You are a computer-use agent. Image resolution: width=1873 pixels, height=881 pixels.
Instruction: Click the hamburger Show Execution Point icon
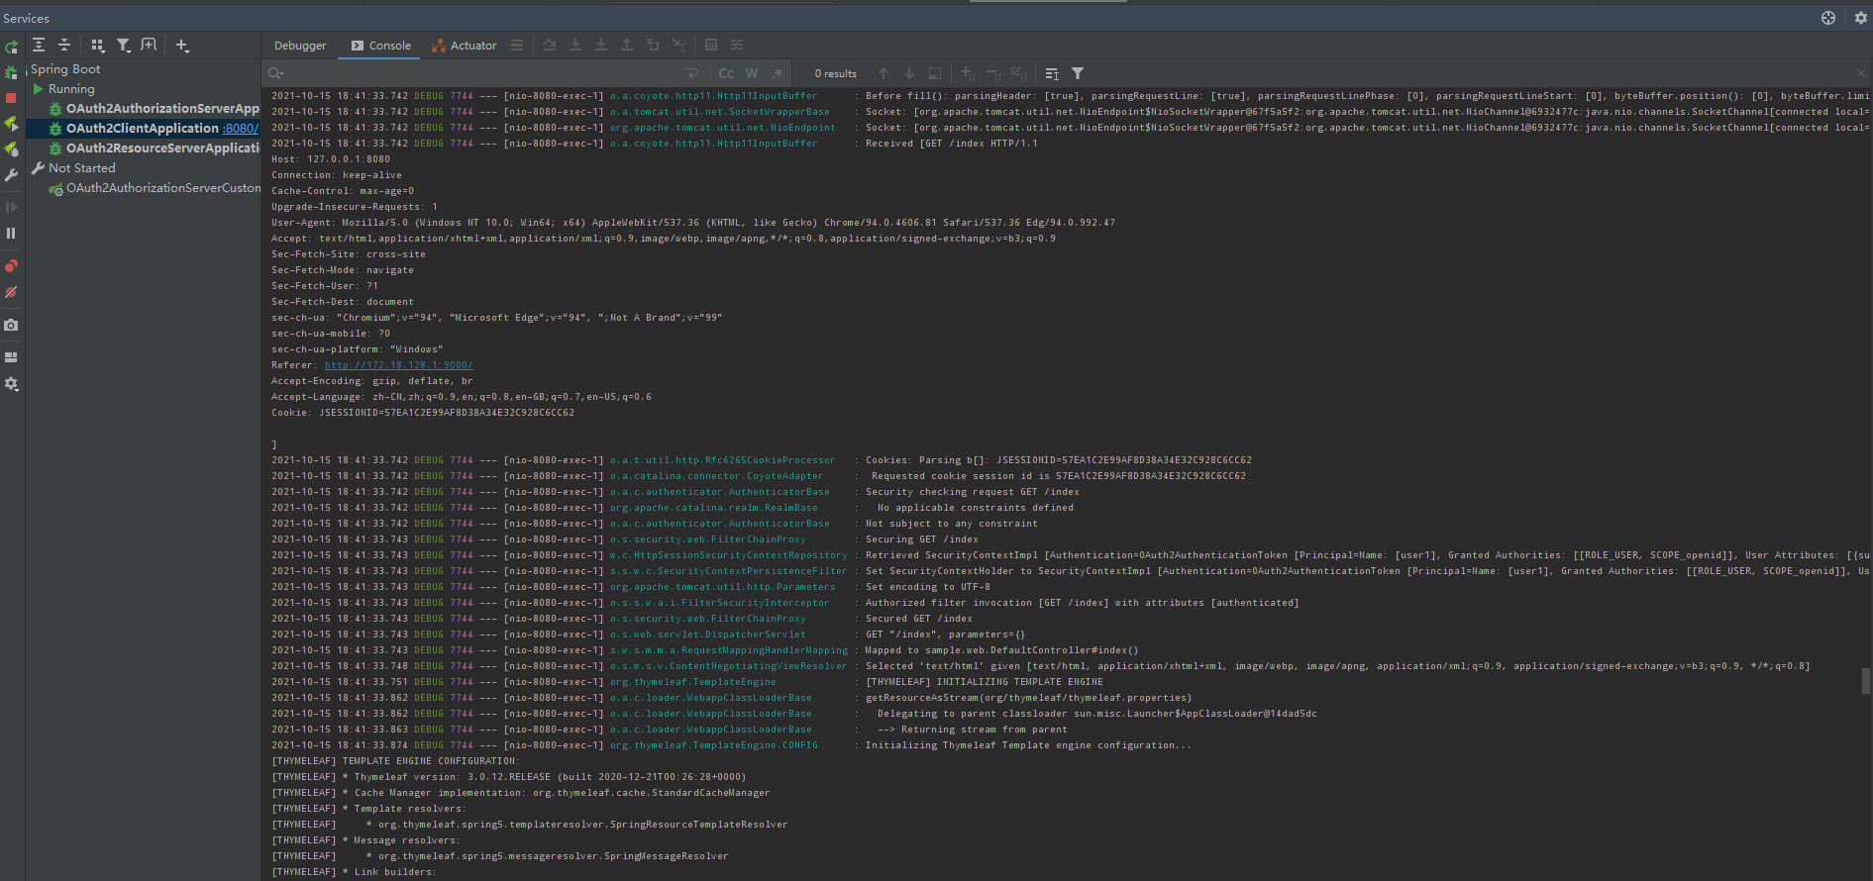click(x=517, y=45)
